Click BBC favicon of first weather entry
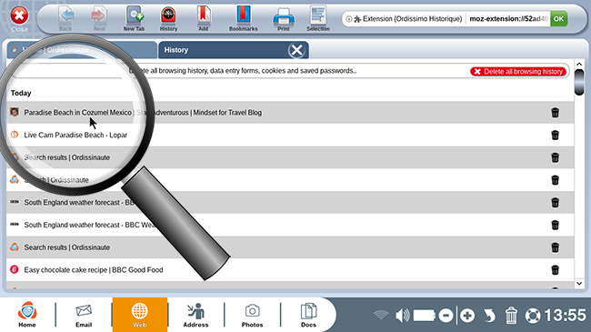 (15, 202)
